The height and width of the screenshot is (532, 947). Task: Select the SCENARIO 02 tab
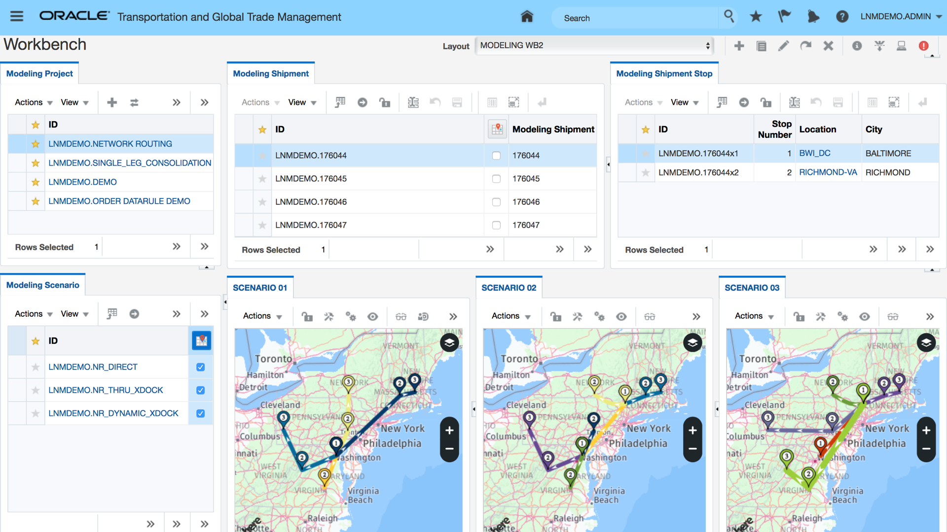tap(509, 288)
